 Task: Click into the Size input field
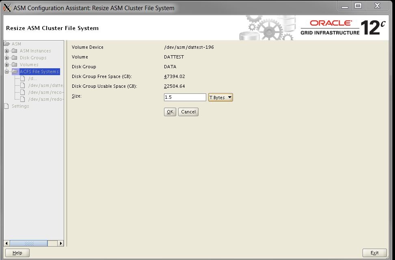[x=185, y=97]
